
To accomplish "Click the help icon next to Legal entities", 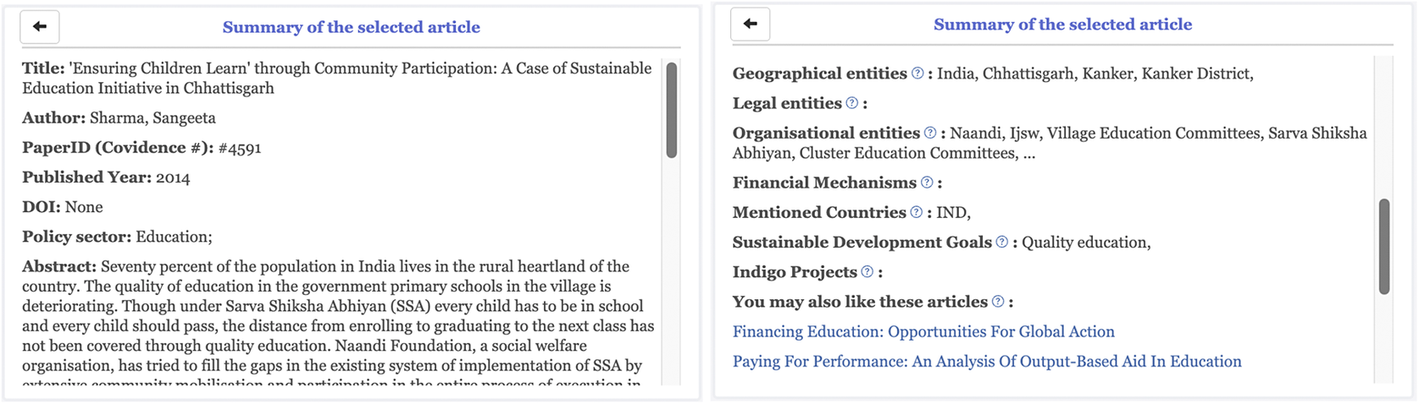I will (x=852, y=103).
